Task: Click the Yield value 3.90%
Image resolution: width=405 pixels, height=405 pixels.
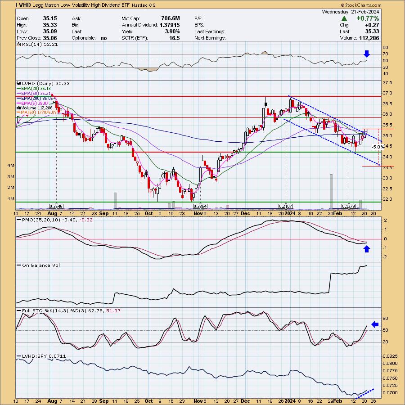Action: click(172, 31)
